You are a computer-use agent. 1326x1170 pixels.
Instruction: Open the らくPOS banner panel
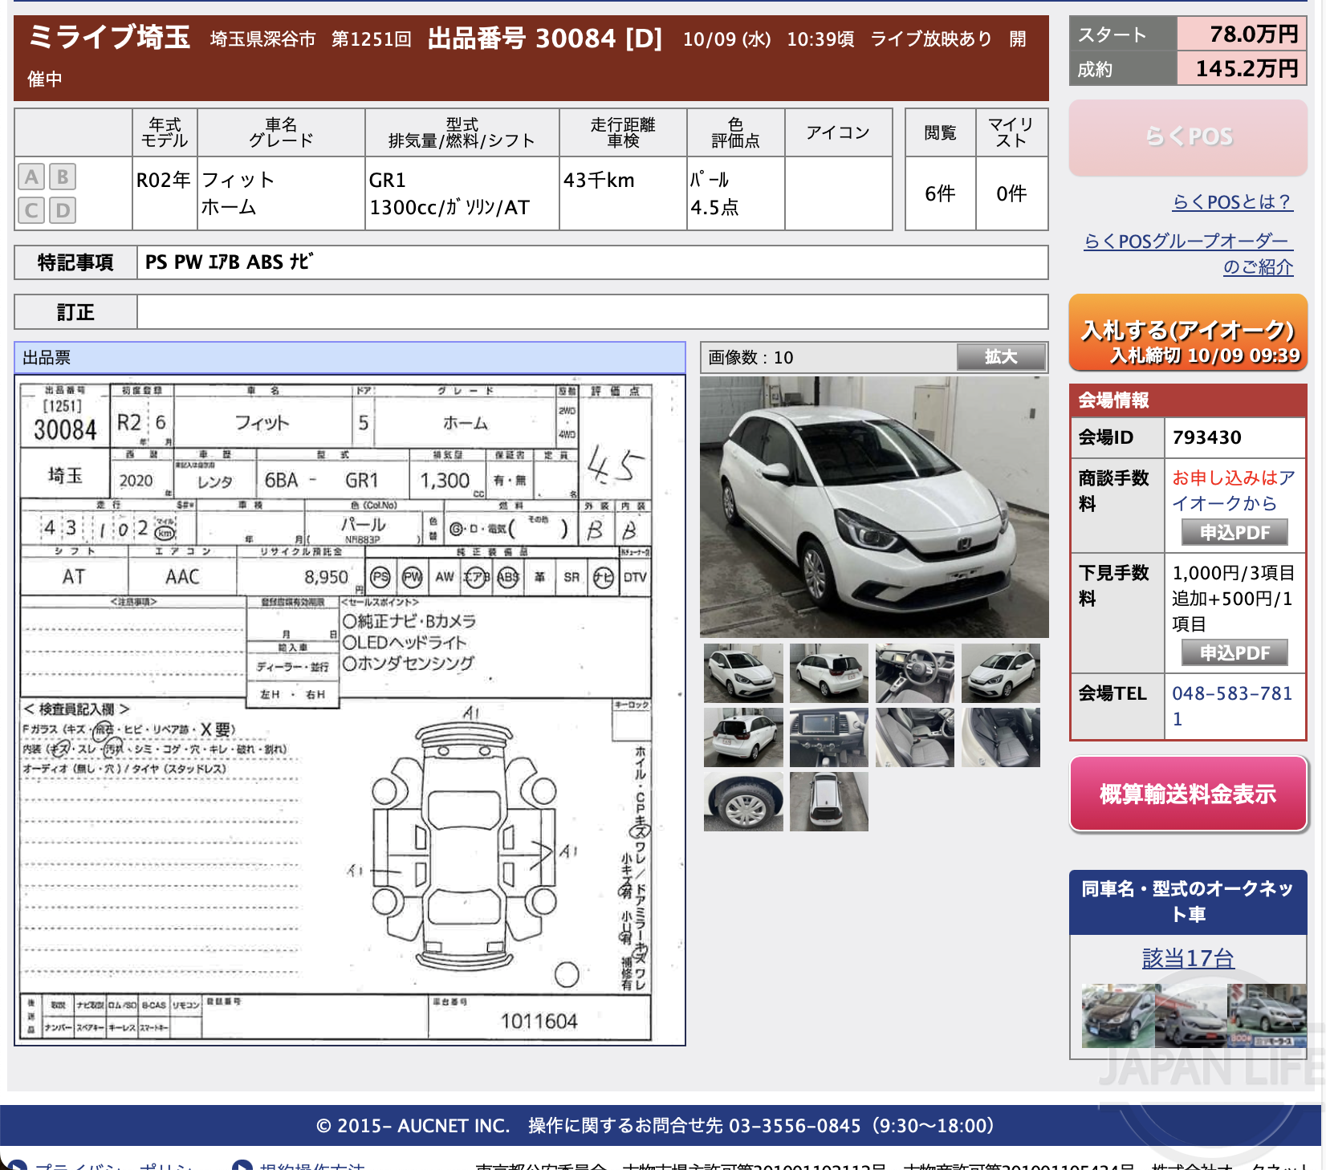tap(1188, 137)
